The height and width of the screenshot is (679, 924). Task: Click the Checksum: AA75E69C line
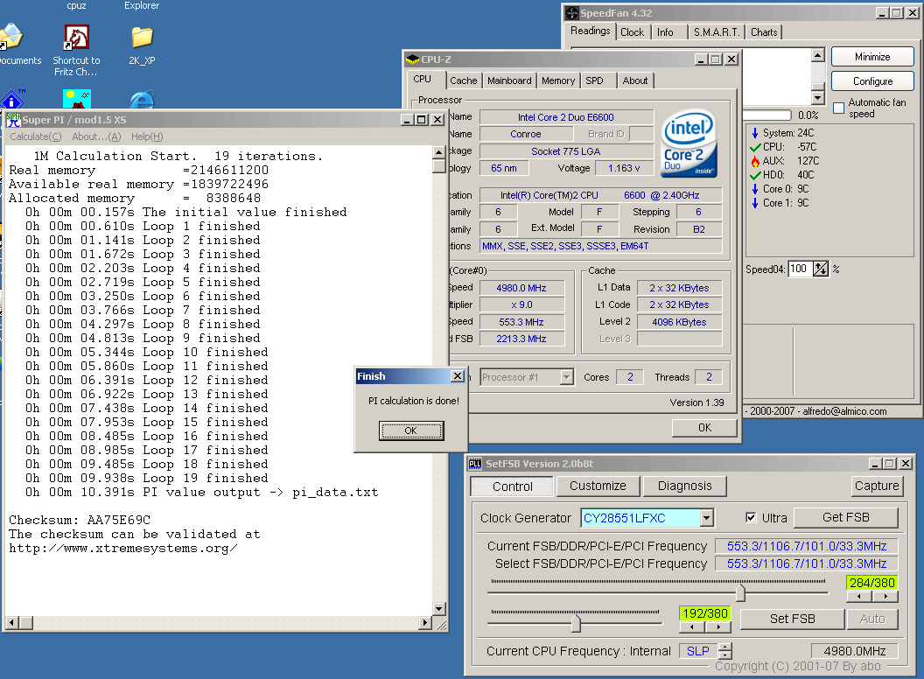coord(80,520)
